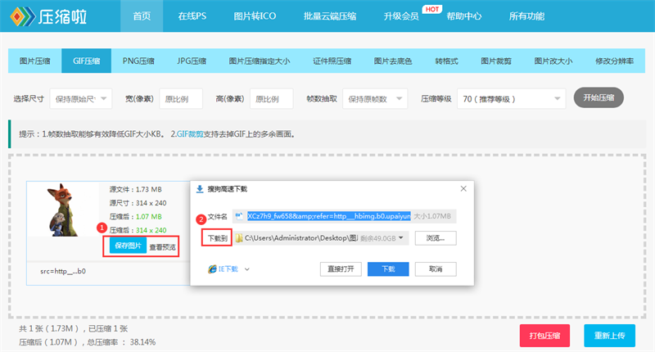Open 图片转ICO from the top navigation
The width and height of the screenshot is (655, 352).
[255, 16]
